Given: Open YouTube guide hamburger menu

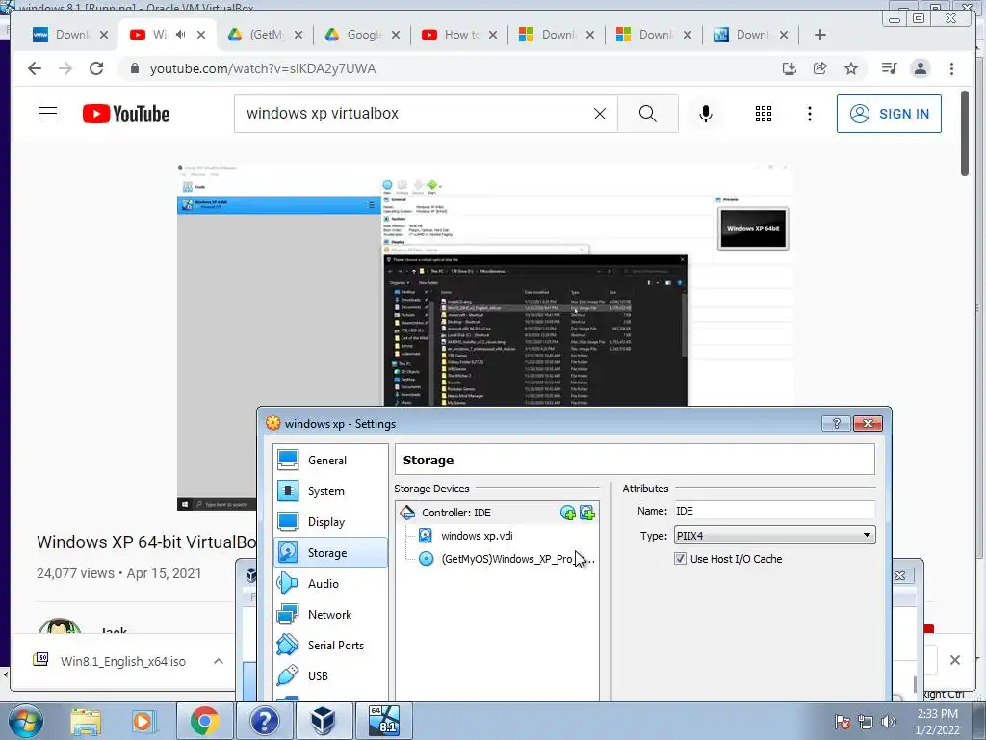Looking at the screenshot, I should [48, 114].
